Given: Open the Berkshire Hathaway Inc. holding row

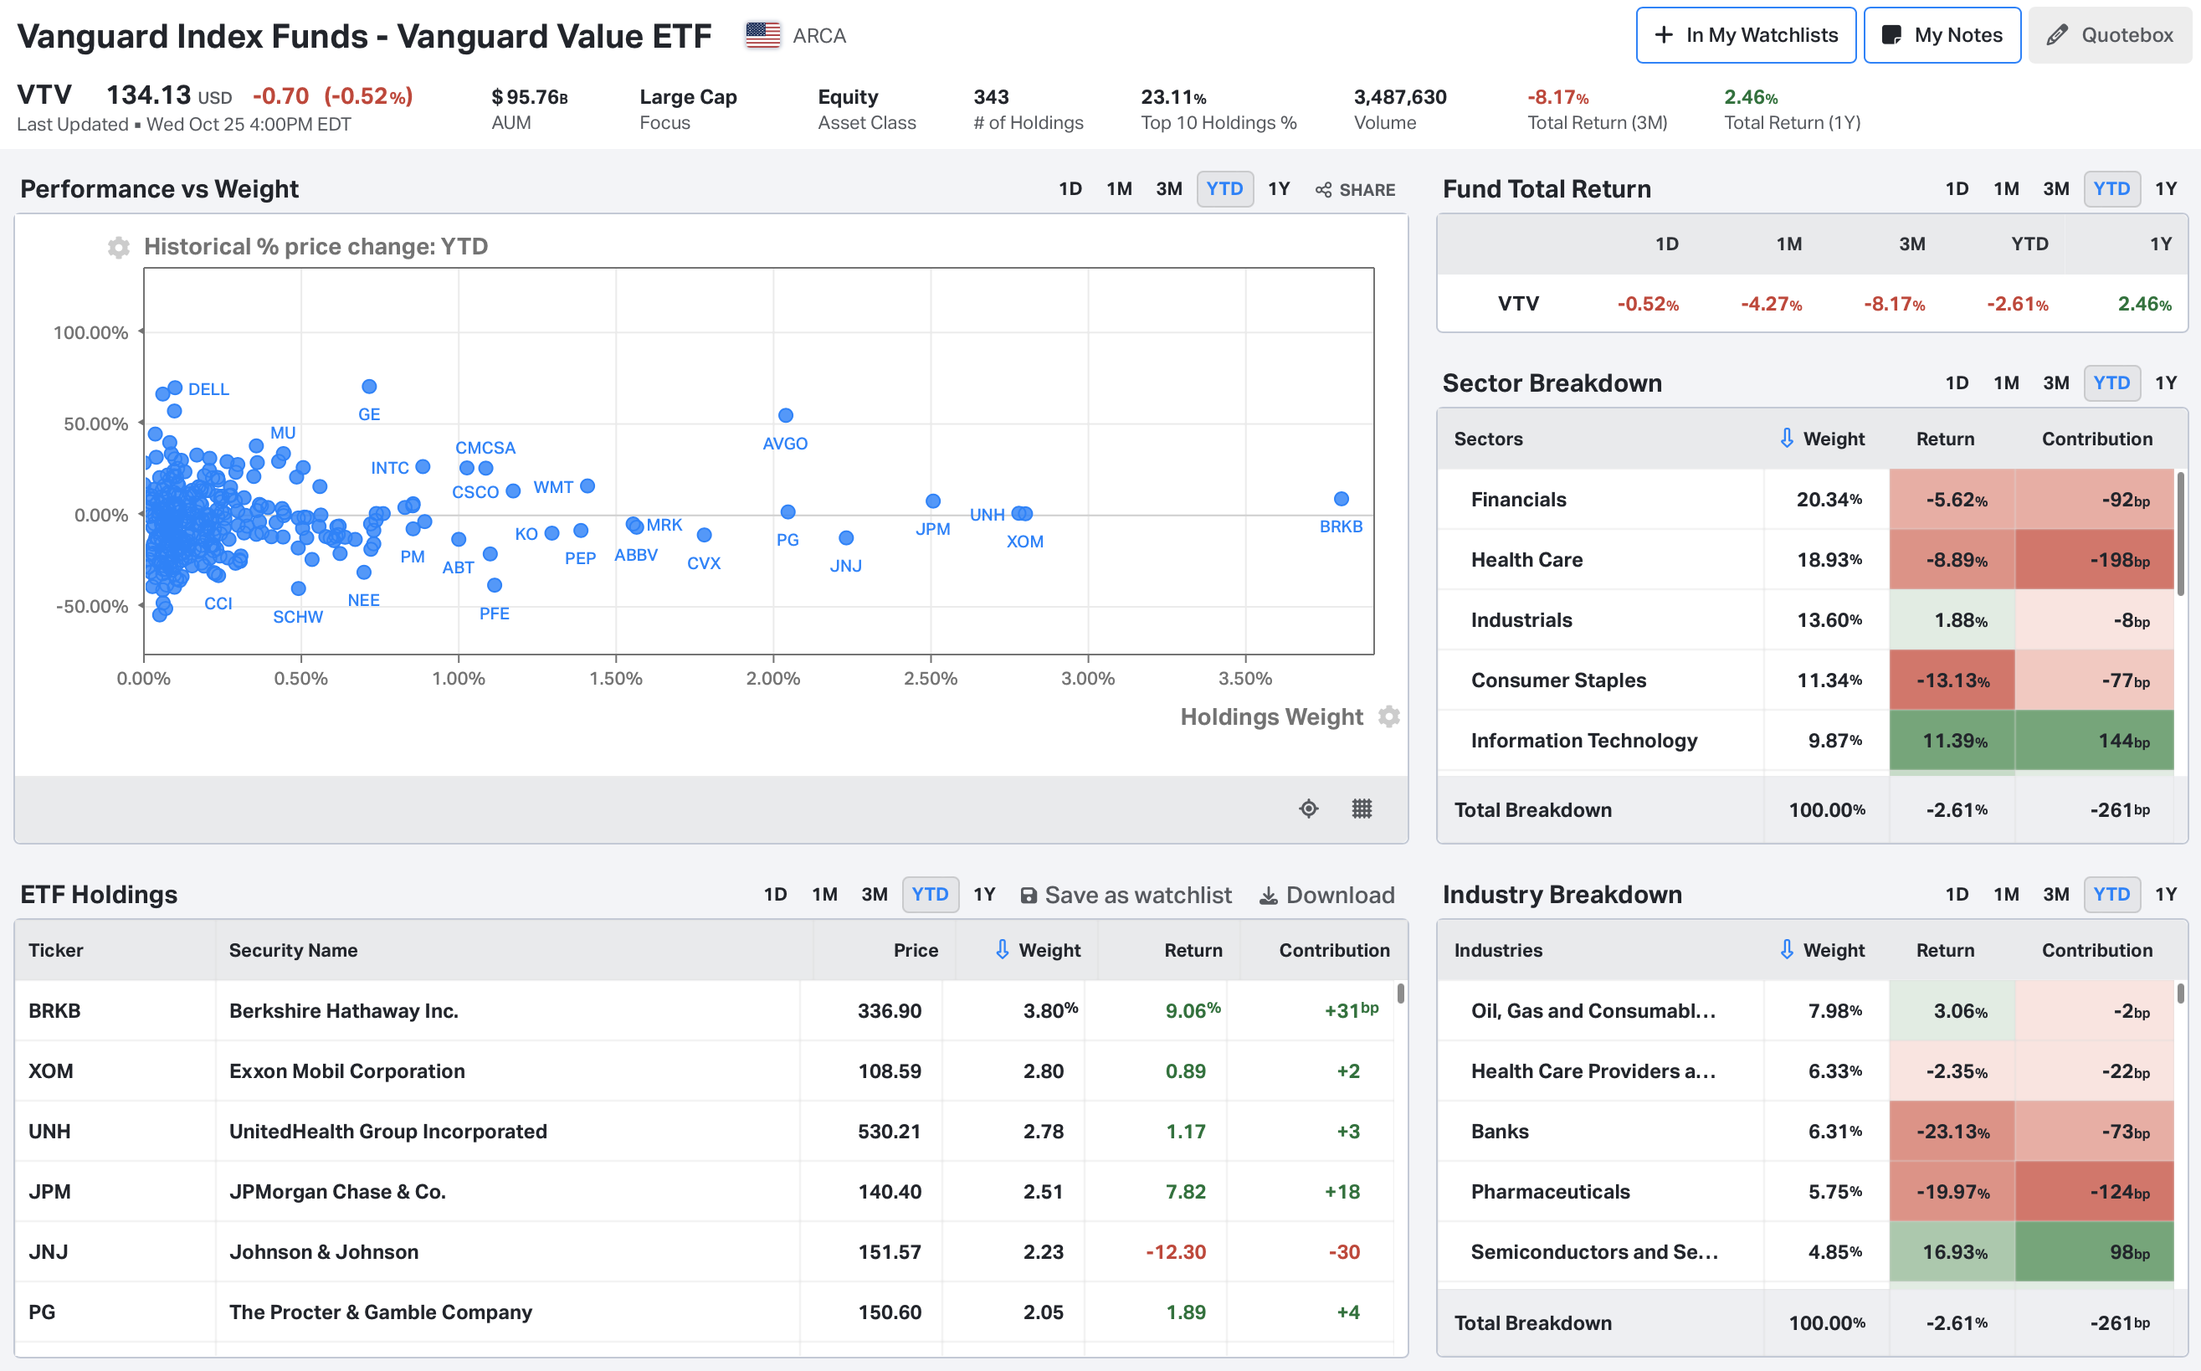Looking at the screenshot, I should pos(704,1010).
